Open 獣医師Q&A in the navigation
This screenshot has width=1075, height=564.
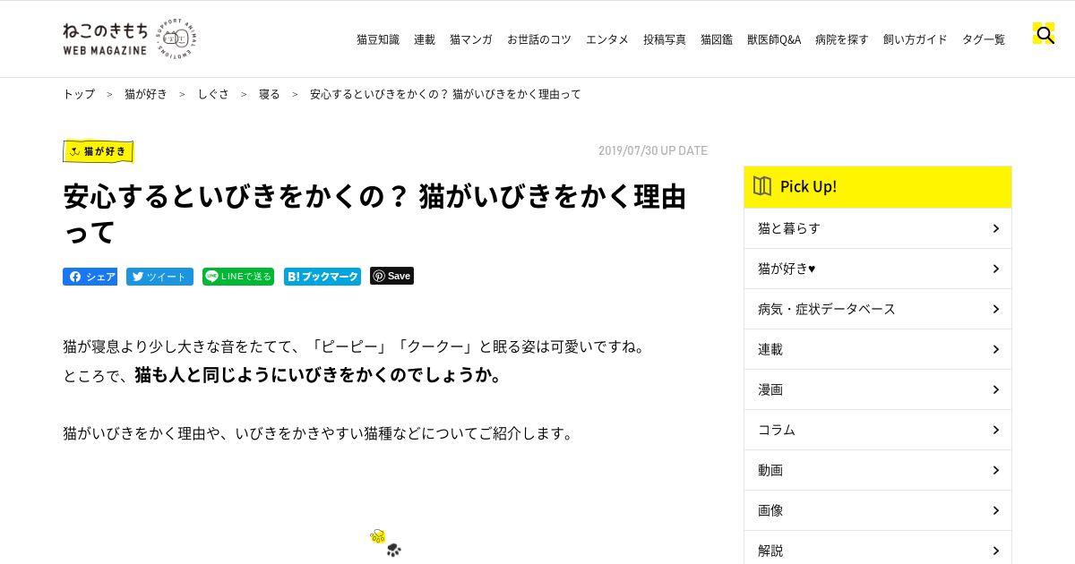pyautogui.click(x=774, y=39)
